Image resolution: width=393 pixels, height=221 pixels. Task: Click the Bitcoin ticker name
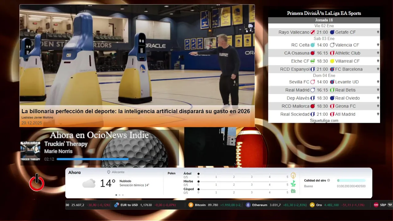pyautogui.click(x=200, y=205)
